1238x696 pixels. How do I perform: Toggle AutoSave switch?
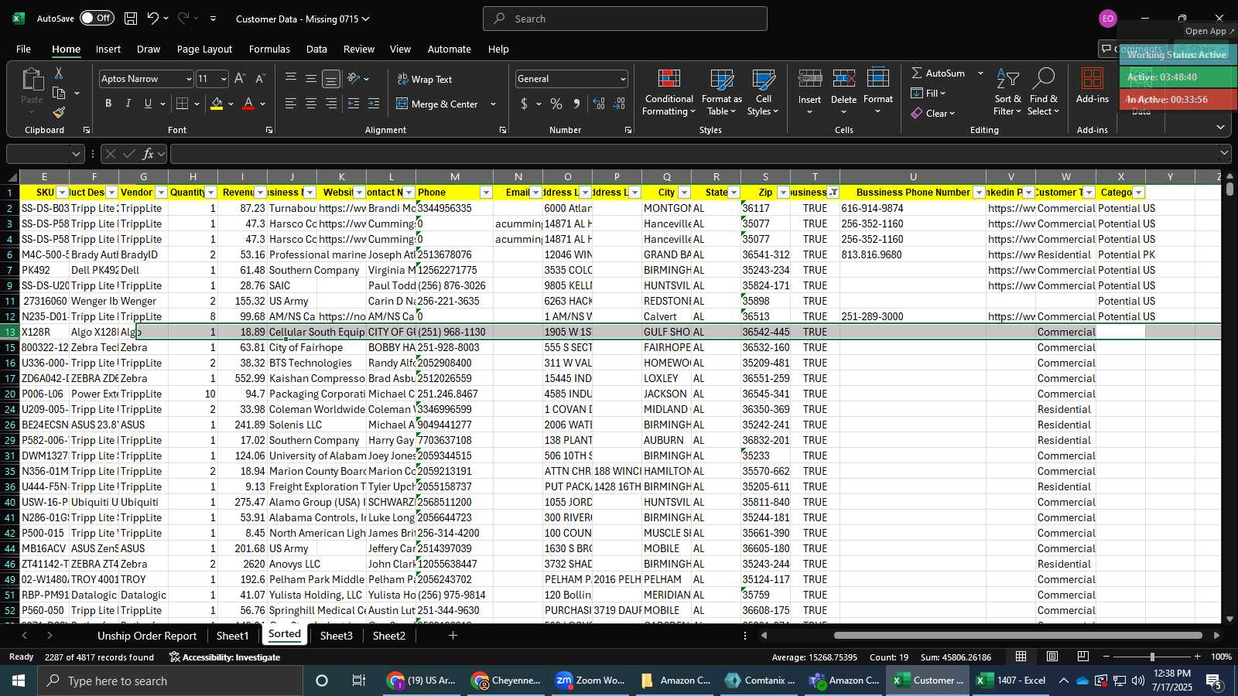(x=96, y=18)
